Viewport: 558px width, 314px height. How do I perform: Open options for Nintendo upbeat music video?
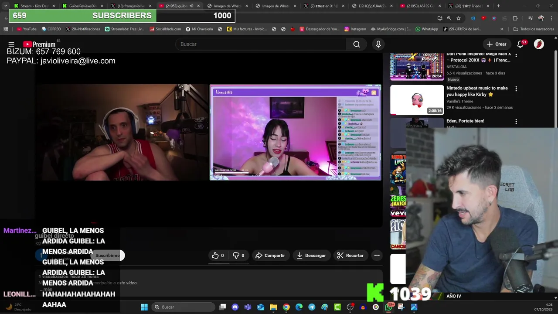[516, 89]
